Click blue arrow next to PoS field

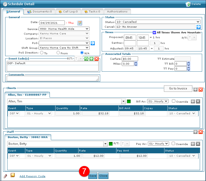pyautogui.click(x=93, y=43)
